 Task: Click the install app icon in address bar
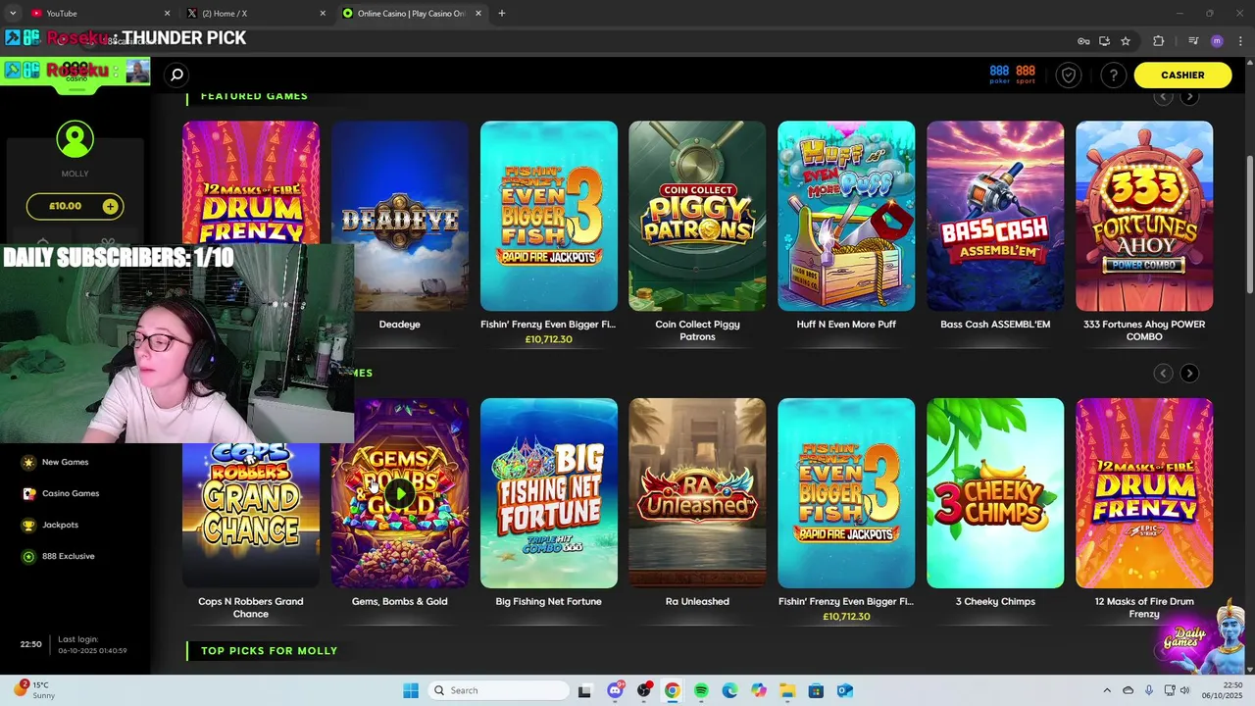(1104, 41)
